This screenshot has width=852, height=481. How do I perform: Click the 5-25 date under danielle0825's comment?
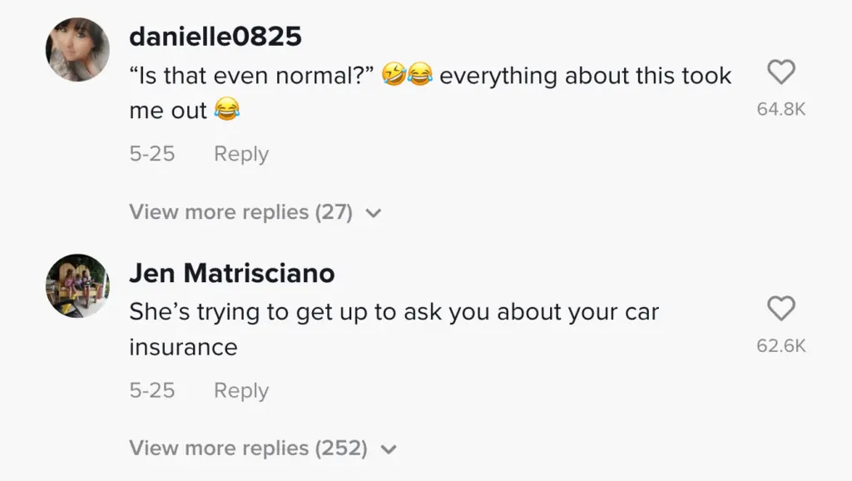(152, 154)
